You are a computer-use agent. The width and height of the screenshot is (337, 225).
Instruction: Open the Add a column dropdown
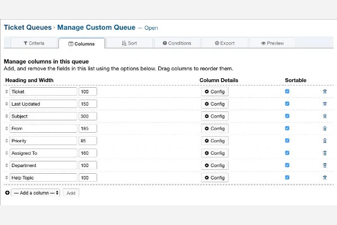pos(35,193)
